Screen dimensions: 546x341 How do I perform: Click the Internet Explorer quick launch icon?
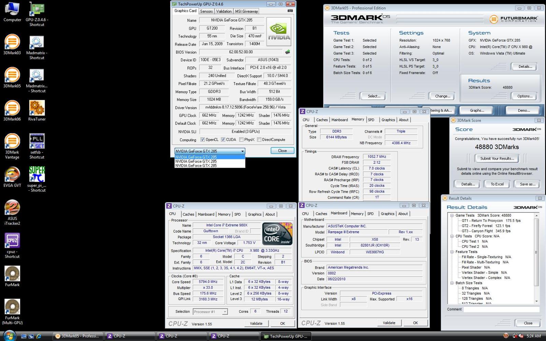coord(39,336)
